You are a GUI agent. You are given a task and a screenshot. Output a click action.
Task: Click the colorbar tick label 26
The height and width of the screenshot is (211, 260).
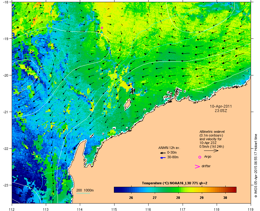coord(131,198)
